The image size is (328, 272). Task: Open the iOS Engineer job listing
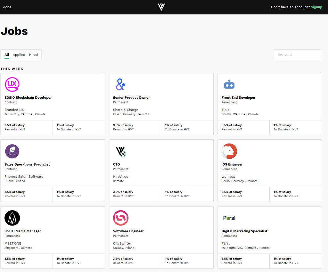pyautogui.click(x=232, y=164)
